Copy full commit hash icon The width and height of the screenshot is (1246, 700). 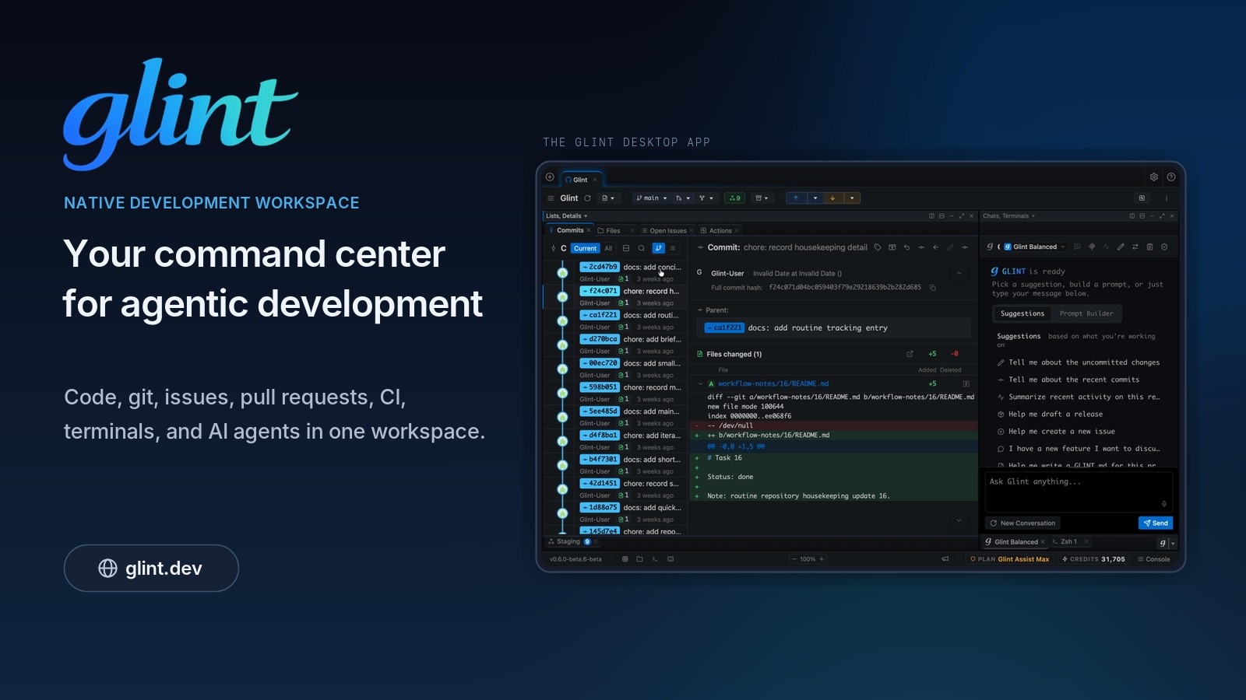pyautogui.click(x=932, y=288)
